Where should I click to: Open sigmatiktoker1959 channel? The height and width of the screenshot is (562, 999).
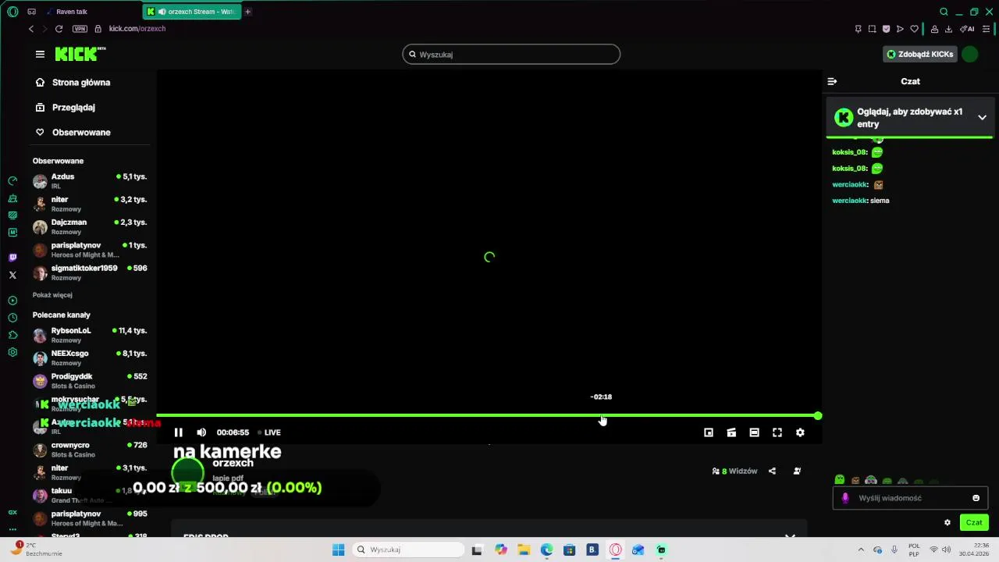[90, 272]
